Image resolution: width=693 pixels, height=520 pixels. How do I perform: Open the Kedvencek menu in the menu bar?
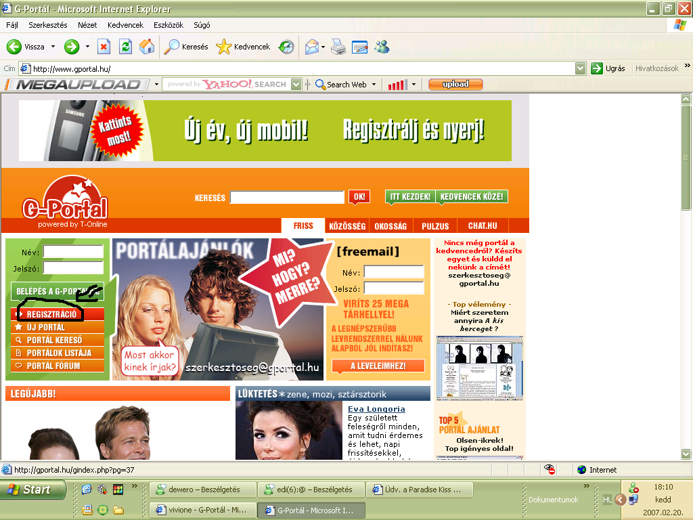(125, 25)
